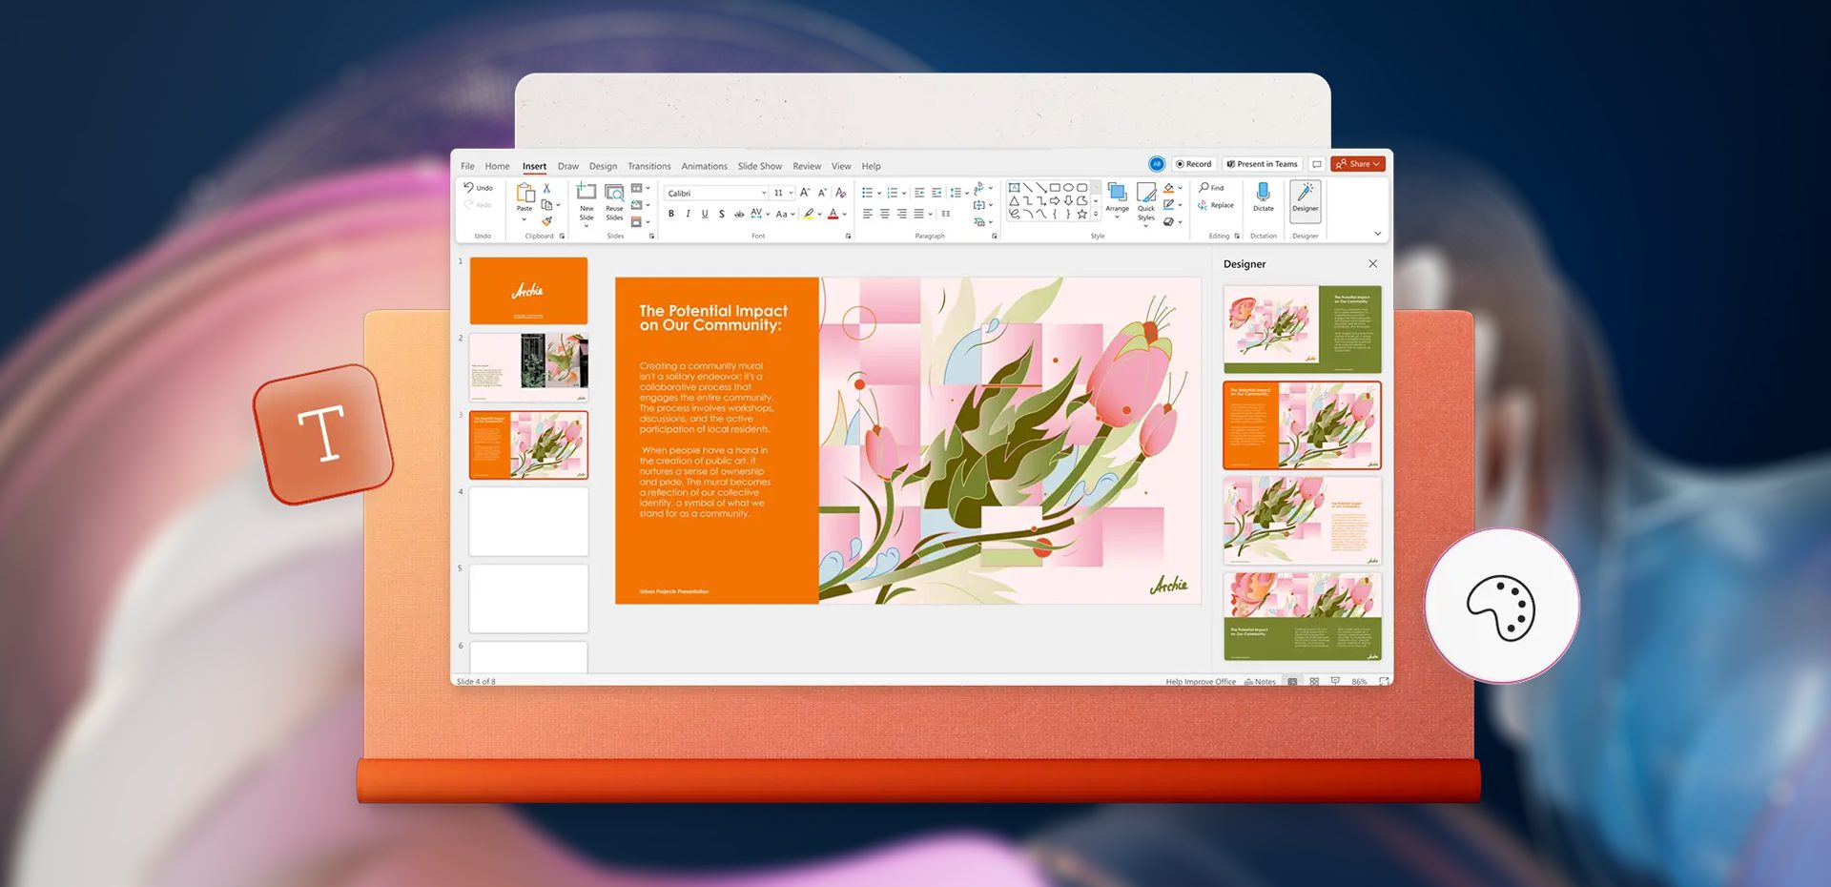Image resolution: width=1831 pixels, height=887 pixels.
Task: Switch to the Design tab
Action: pyautogui.click(x=603, y=166)
